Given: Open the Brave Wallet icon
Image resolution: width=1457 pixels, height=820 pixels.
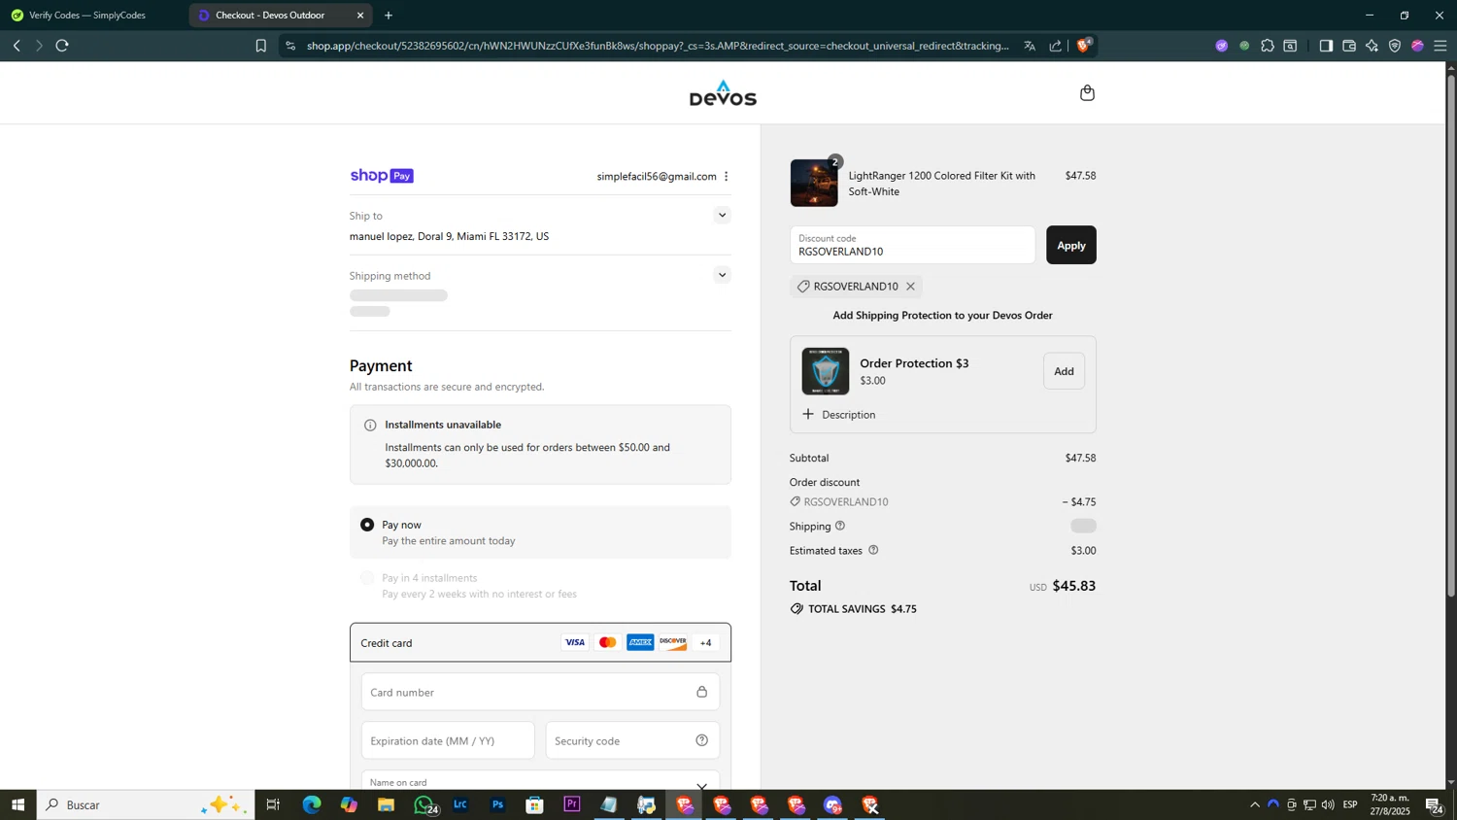Looking at the screenshot, I should coord(1349,46).
